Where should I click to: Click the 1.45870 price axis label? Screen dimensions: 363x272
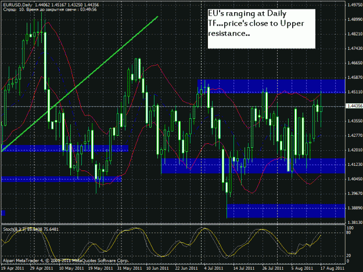(x=355, y=77)
